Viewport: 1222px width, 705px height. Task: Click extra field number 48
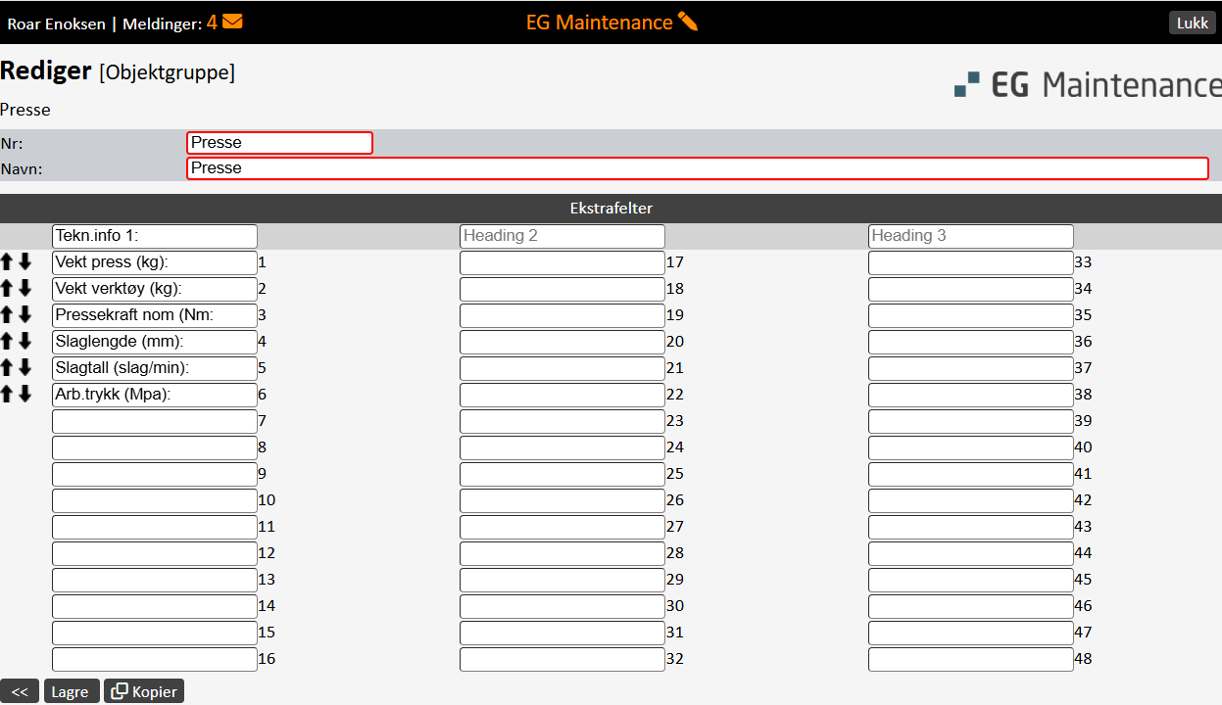pyautogui.click(x=970, y=659)
